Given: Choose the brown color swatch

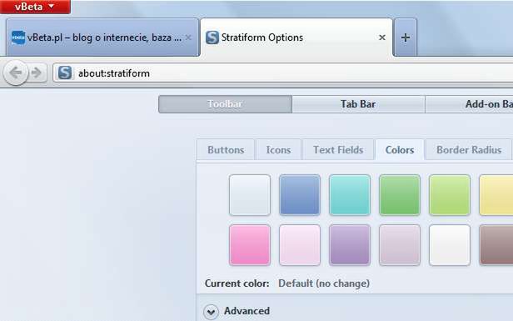Looking at the screenshot, I should coord(496,245).
